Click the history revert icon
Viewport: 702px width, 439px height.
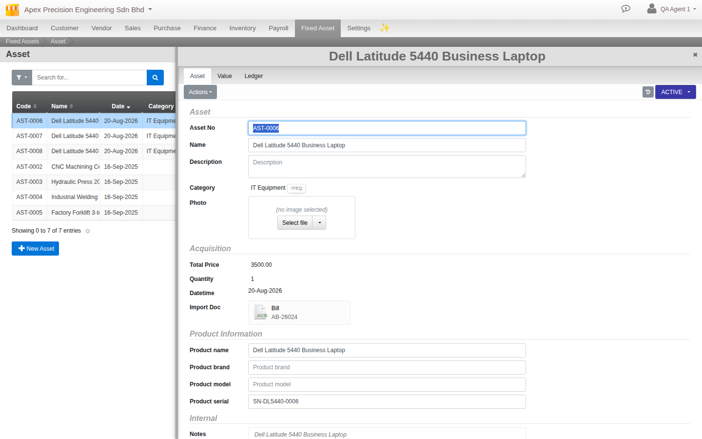(648, 92)
